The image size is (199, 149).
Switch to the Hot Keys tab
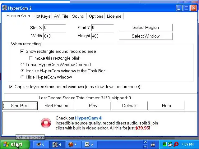42,16
